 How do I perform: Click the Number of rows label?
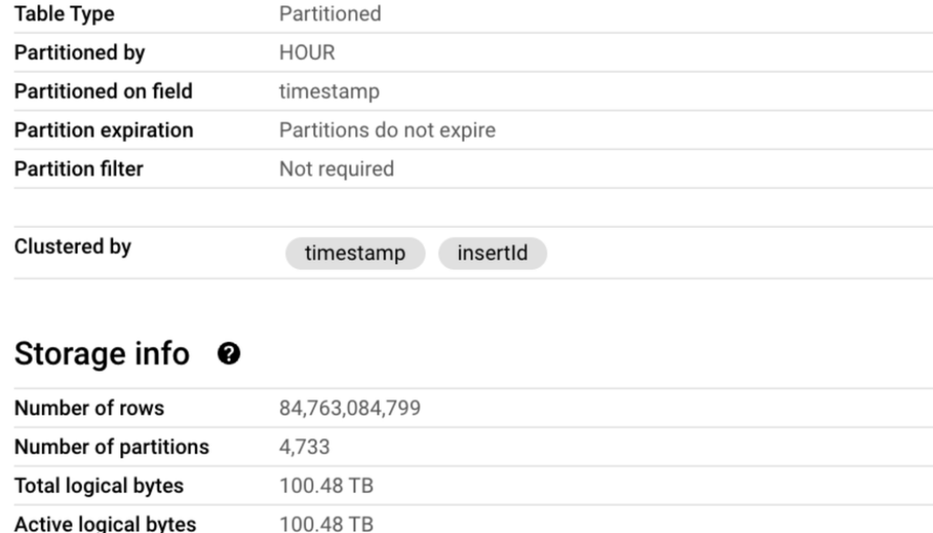pyautogui.click(x=89, y=408)
